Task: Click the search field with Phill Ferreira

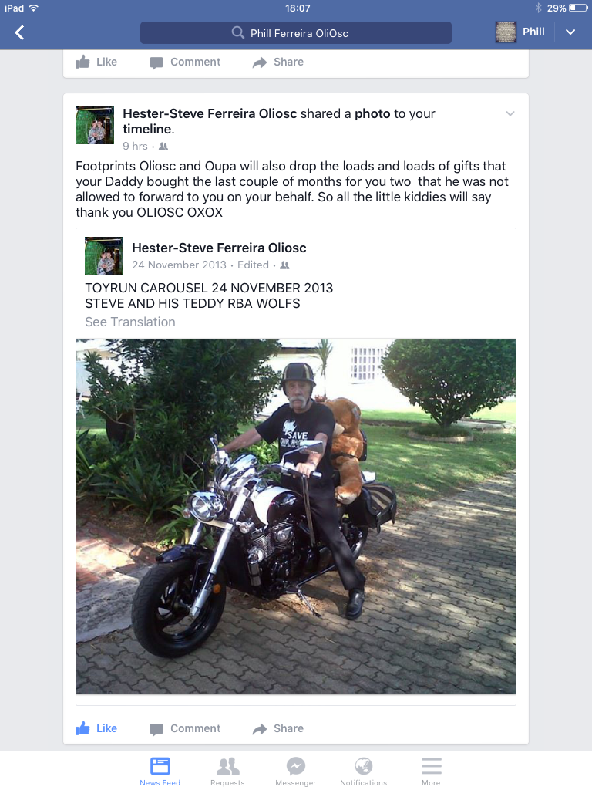Action: click(295, 32)
